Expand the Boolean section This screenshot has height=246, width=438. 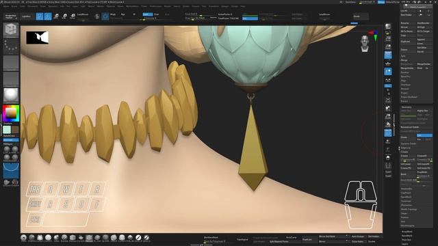(405, 72)
